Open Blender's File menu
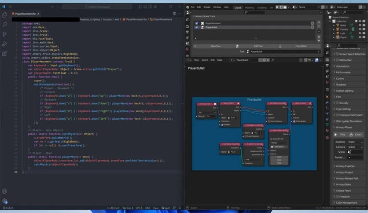368x213 pixels. (193, 7)
